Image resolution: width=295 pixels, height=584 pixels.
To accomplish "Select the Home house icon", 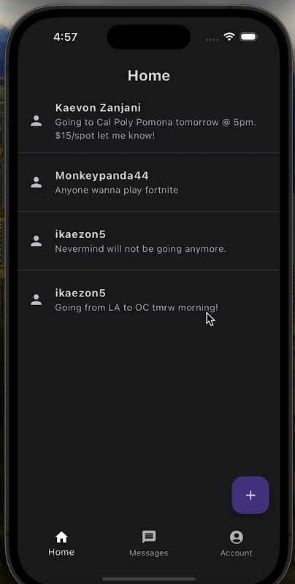I will coord(61,537).
